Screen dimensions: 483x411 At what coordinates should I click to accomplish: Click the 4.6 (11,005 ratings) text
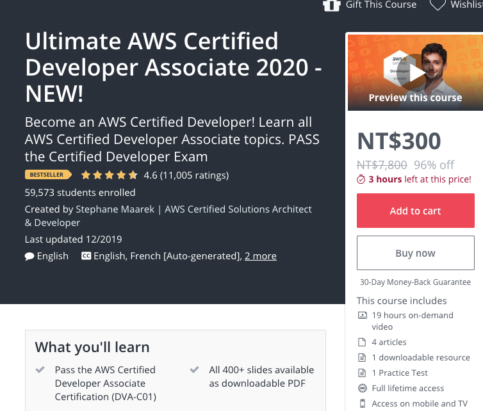pyautogui.click(x=186, y=175)
